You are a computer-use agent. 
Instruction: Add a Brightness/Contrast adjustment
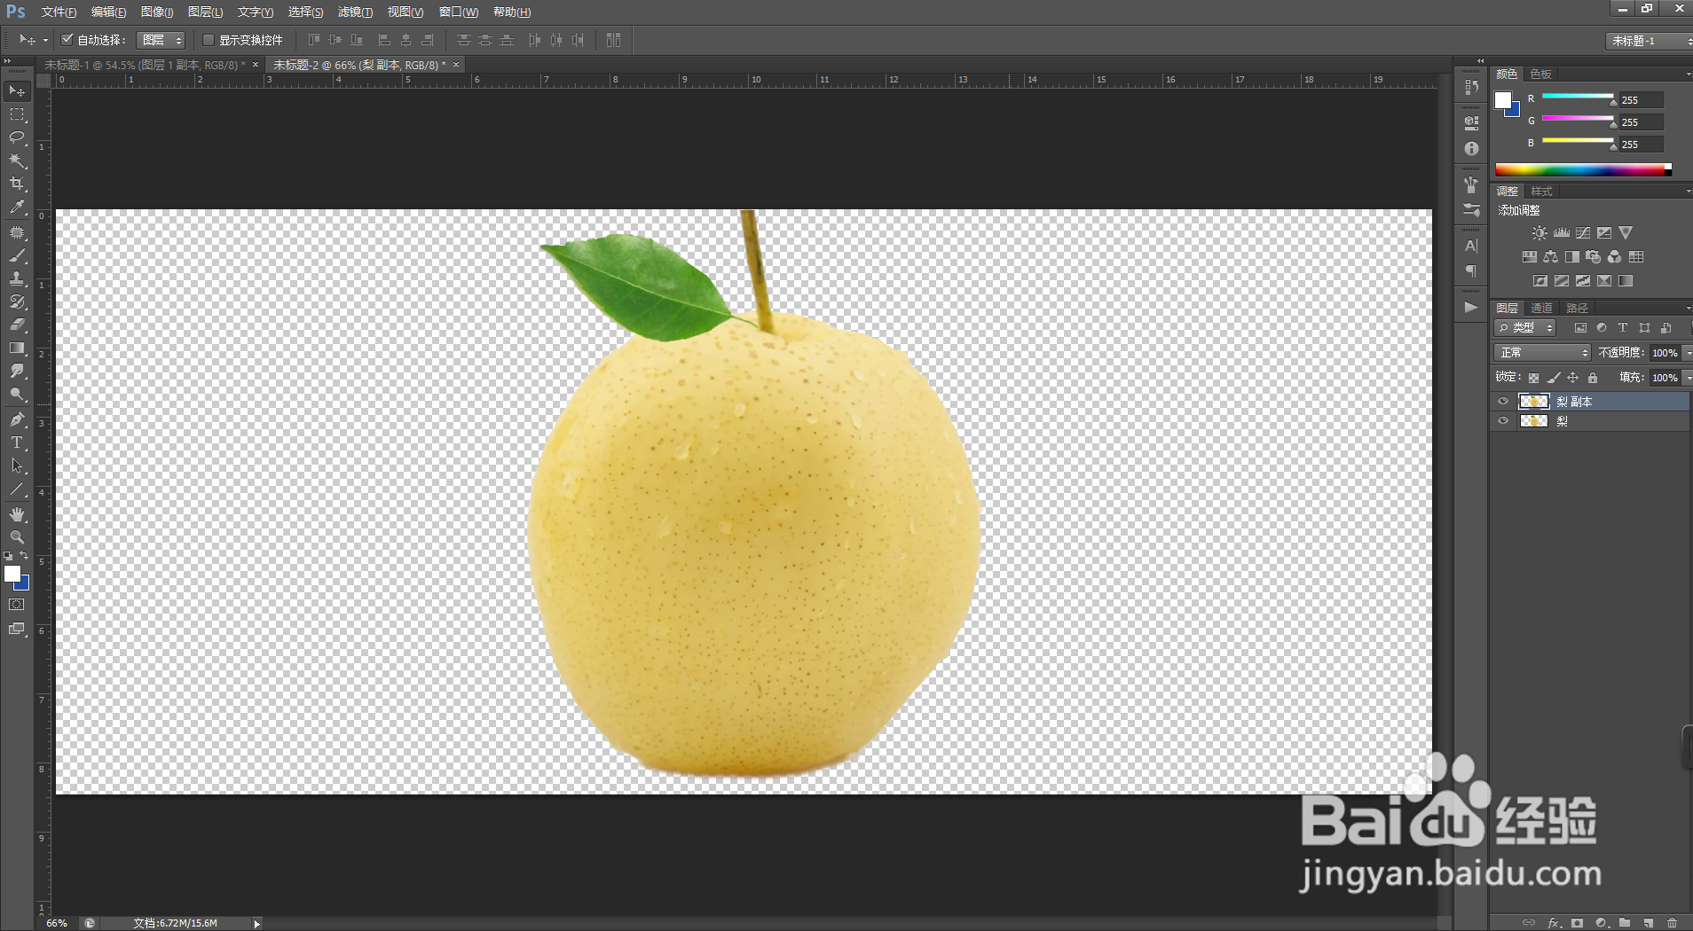tap(1539, 233)
